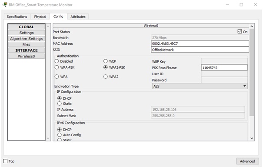Select WPA2 authentication radio button
This screenshot has width=263, height=168.
coord(106,77)
